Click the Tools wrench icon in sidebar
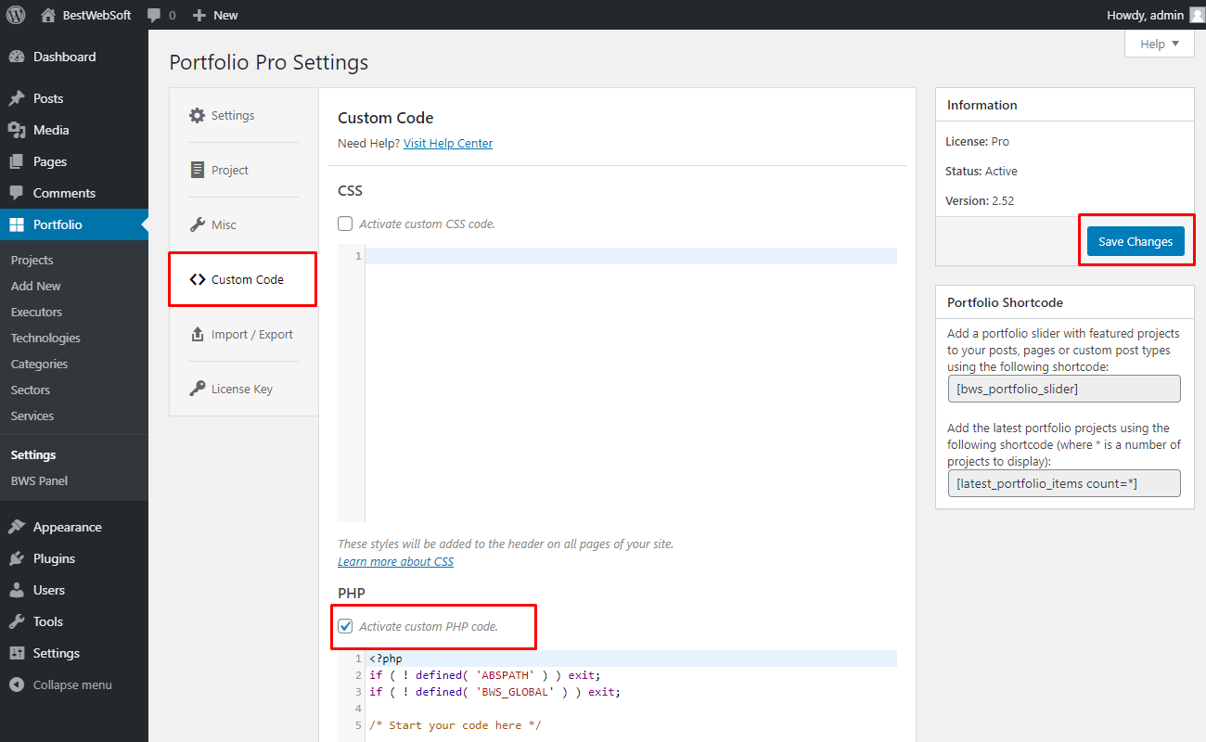This screenshot has height=742, width=1206. (17, 621)
